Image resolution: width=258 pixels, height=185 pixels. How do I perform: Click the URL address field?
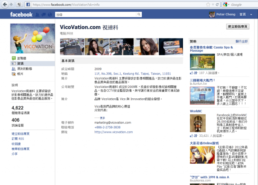[x=119, y=4]
